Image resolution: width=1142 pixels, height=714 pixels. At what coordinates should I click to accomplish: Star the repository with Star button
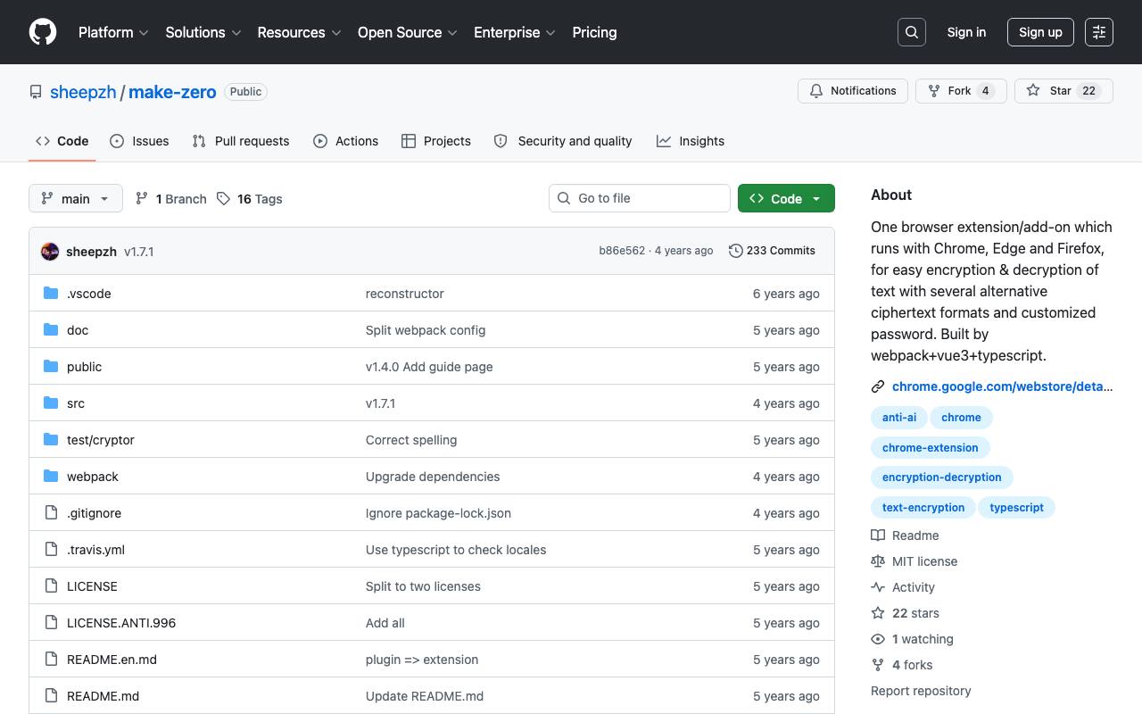pyautogui.click(x=1063, y=91)
